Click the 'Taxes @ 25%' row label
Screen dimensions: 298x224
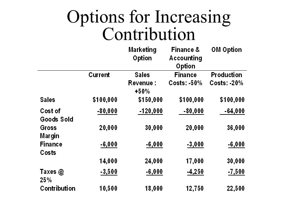[x=52, y=176]
